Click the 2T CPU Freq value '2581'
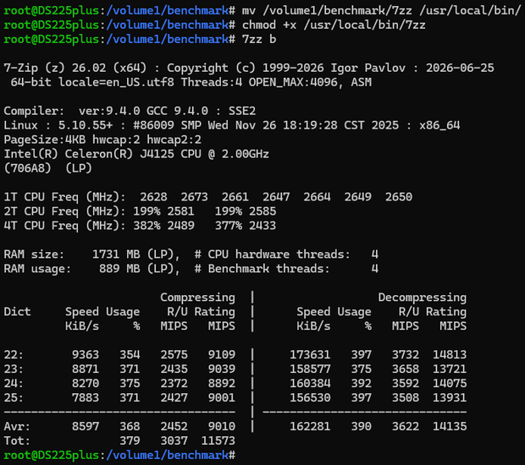 pos(180,211)
